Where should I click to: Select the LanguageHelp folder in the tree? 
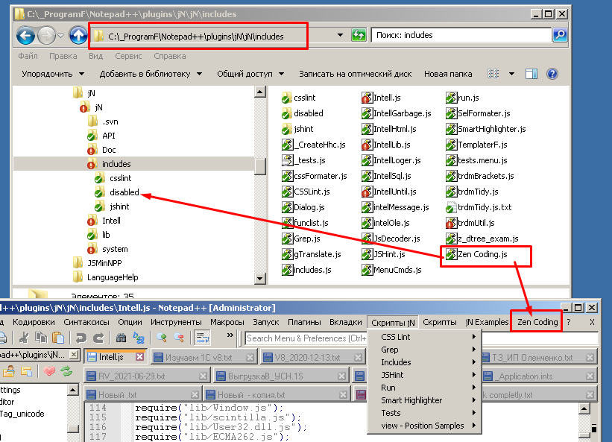(x=112, y=277)
